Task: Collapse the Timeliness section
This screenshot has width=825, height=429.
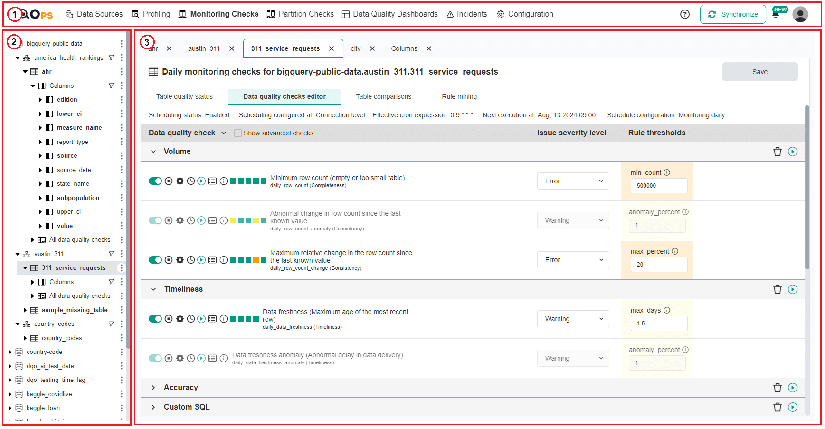Action: pyautogui.click(x=153, y=289)
